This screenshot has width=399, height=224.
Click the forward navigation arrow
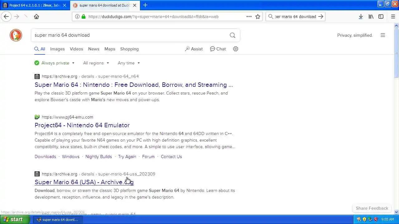[x=17, y=16]
